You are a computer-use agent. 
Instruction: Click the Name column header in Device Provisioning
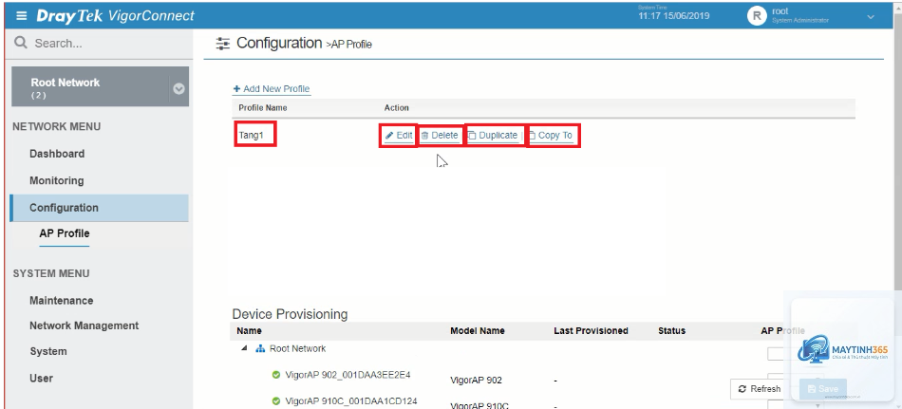point(249,331)
